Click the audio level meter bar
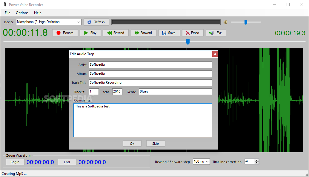This screenshot has width=309, height=177. pos(166,22)
